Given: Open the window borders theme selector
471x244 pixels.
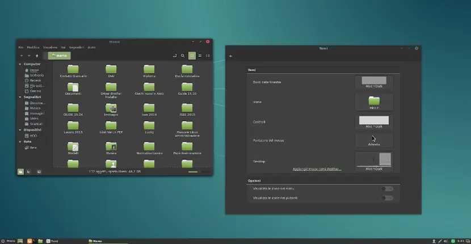Looking at the screenshot, I should tap(373, 82).
